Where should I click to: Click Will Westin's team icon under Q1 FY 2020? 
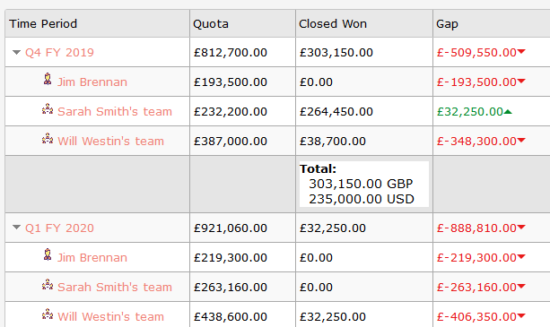tap(48, 314)
